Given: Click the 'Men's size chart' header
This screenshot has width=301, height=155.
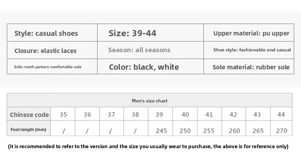Looking at the screenshot, I should pos(149,100).
